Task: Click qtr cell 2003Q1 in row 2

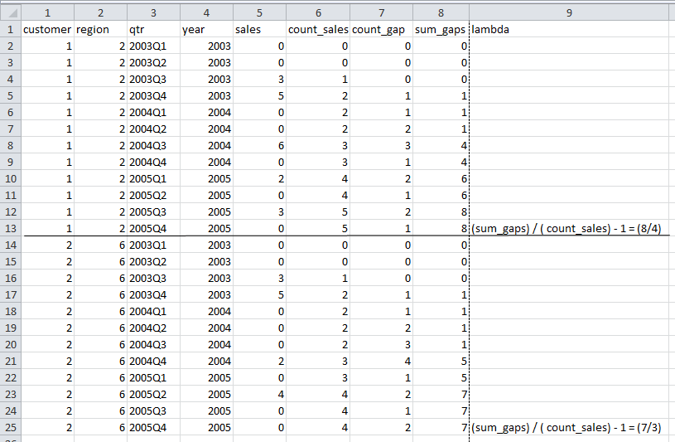Action: (154, 46)
